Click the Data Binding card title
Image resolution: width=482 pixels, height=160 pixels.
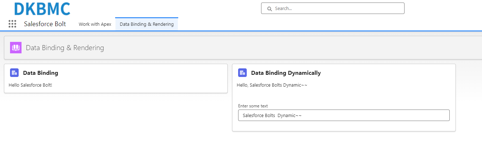41,73
